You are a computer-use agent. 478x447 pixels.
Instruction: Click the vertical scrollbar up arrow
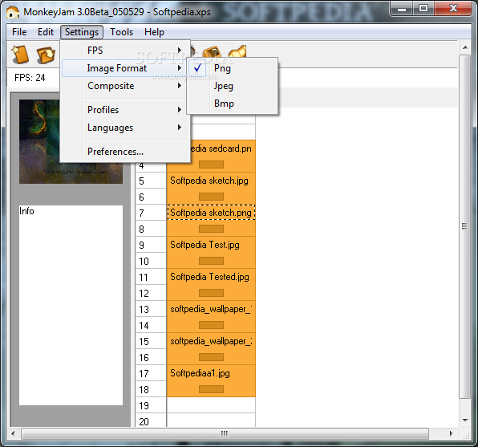coord(465,47)
